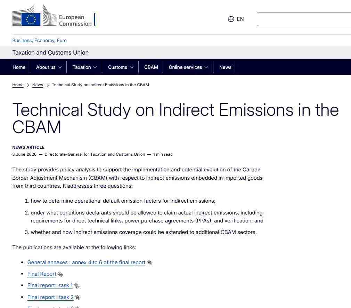
Task: Open General annexes 4 to 6 link
Action: point(86,262)
